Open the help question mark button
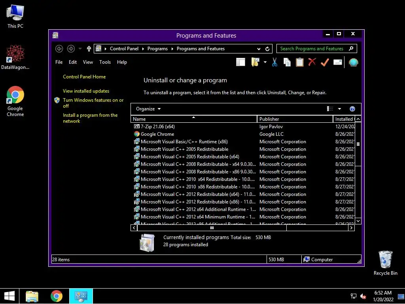This screenshot has width=405, height=304. [352, 109]
